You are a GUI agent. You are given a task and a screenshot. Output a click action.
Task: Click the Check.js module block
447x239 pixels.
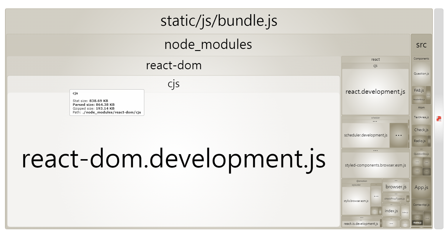[421, 130]
